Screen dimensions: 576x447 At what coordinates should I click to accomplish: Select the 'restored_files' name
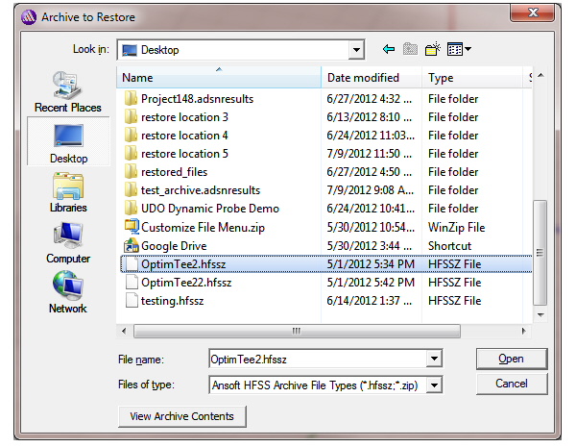click(174, 172)
